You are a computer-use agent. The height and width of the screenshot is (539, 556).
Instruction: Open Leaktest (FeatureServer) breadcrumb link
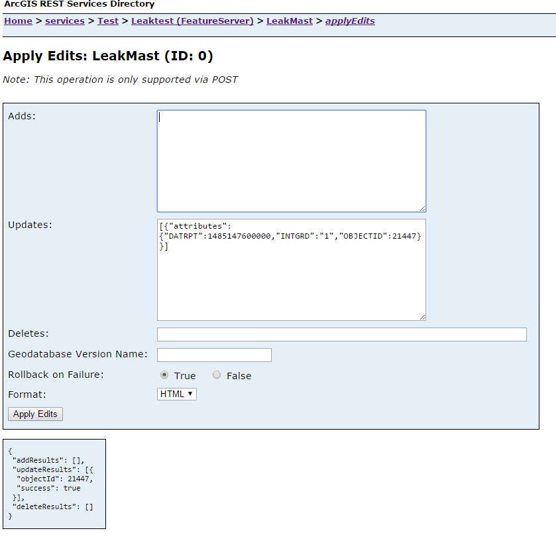click(192, 21)
